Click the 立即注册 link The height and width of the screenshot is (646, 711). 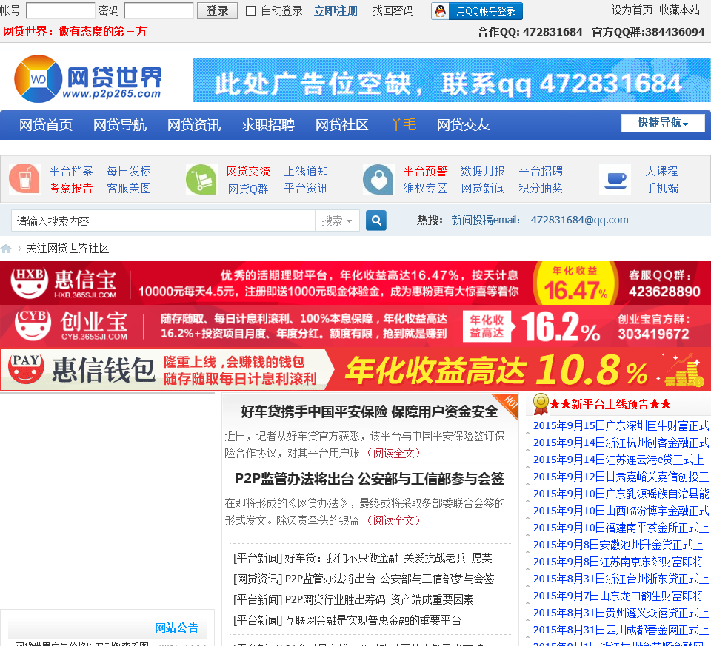point(336,11)
